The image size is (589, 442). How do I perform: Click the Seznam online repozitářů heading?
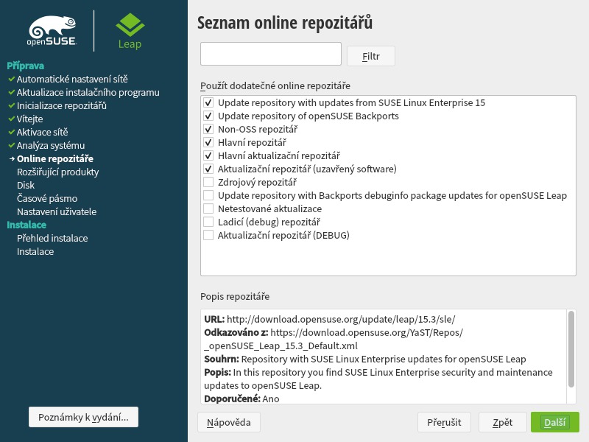coord(285,23)
